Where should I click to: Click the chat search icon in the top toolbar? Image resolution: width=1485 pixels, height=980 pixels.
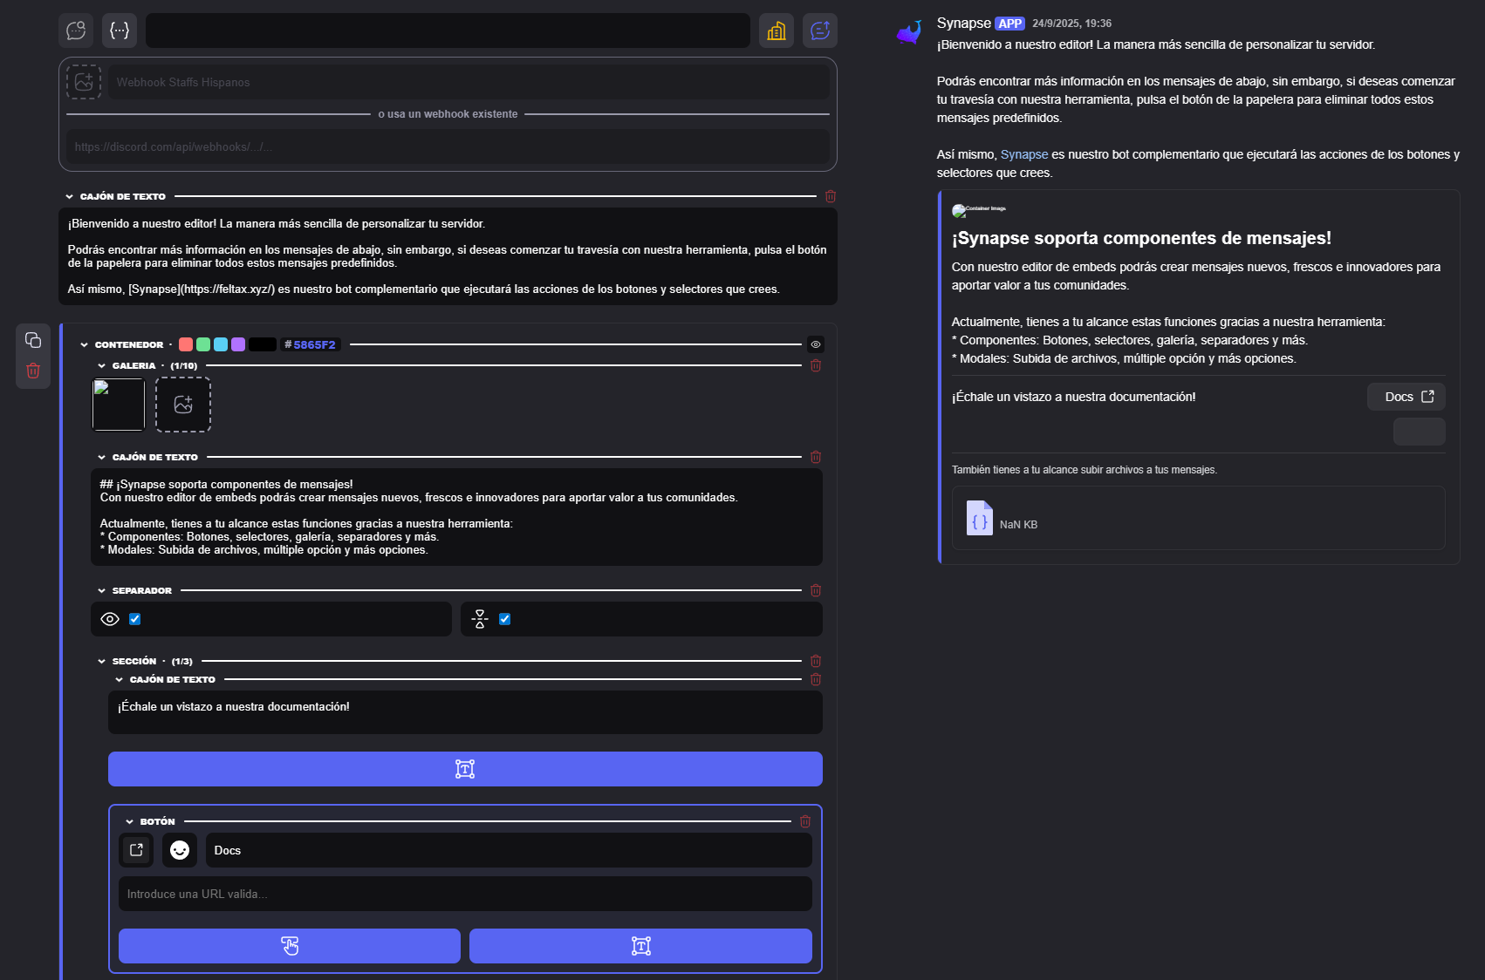76,31
